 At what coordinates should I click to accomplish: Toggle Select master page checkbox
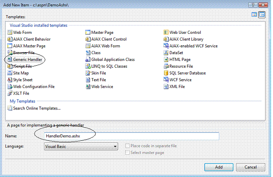point(127,153)
